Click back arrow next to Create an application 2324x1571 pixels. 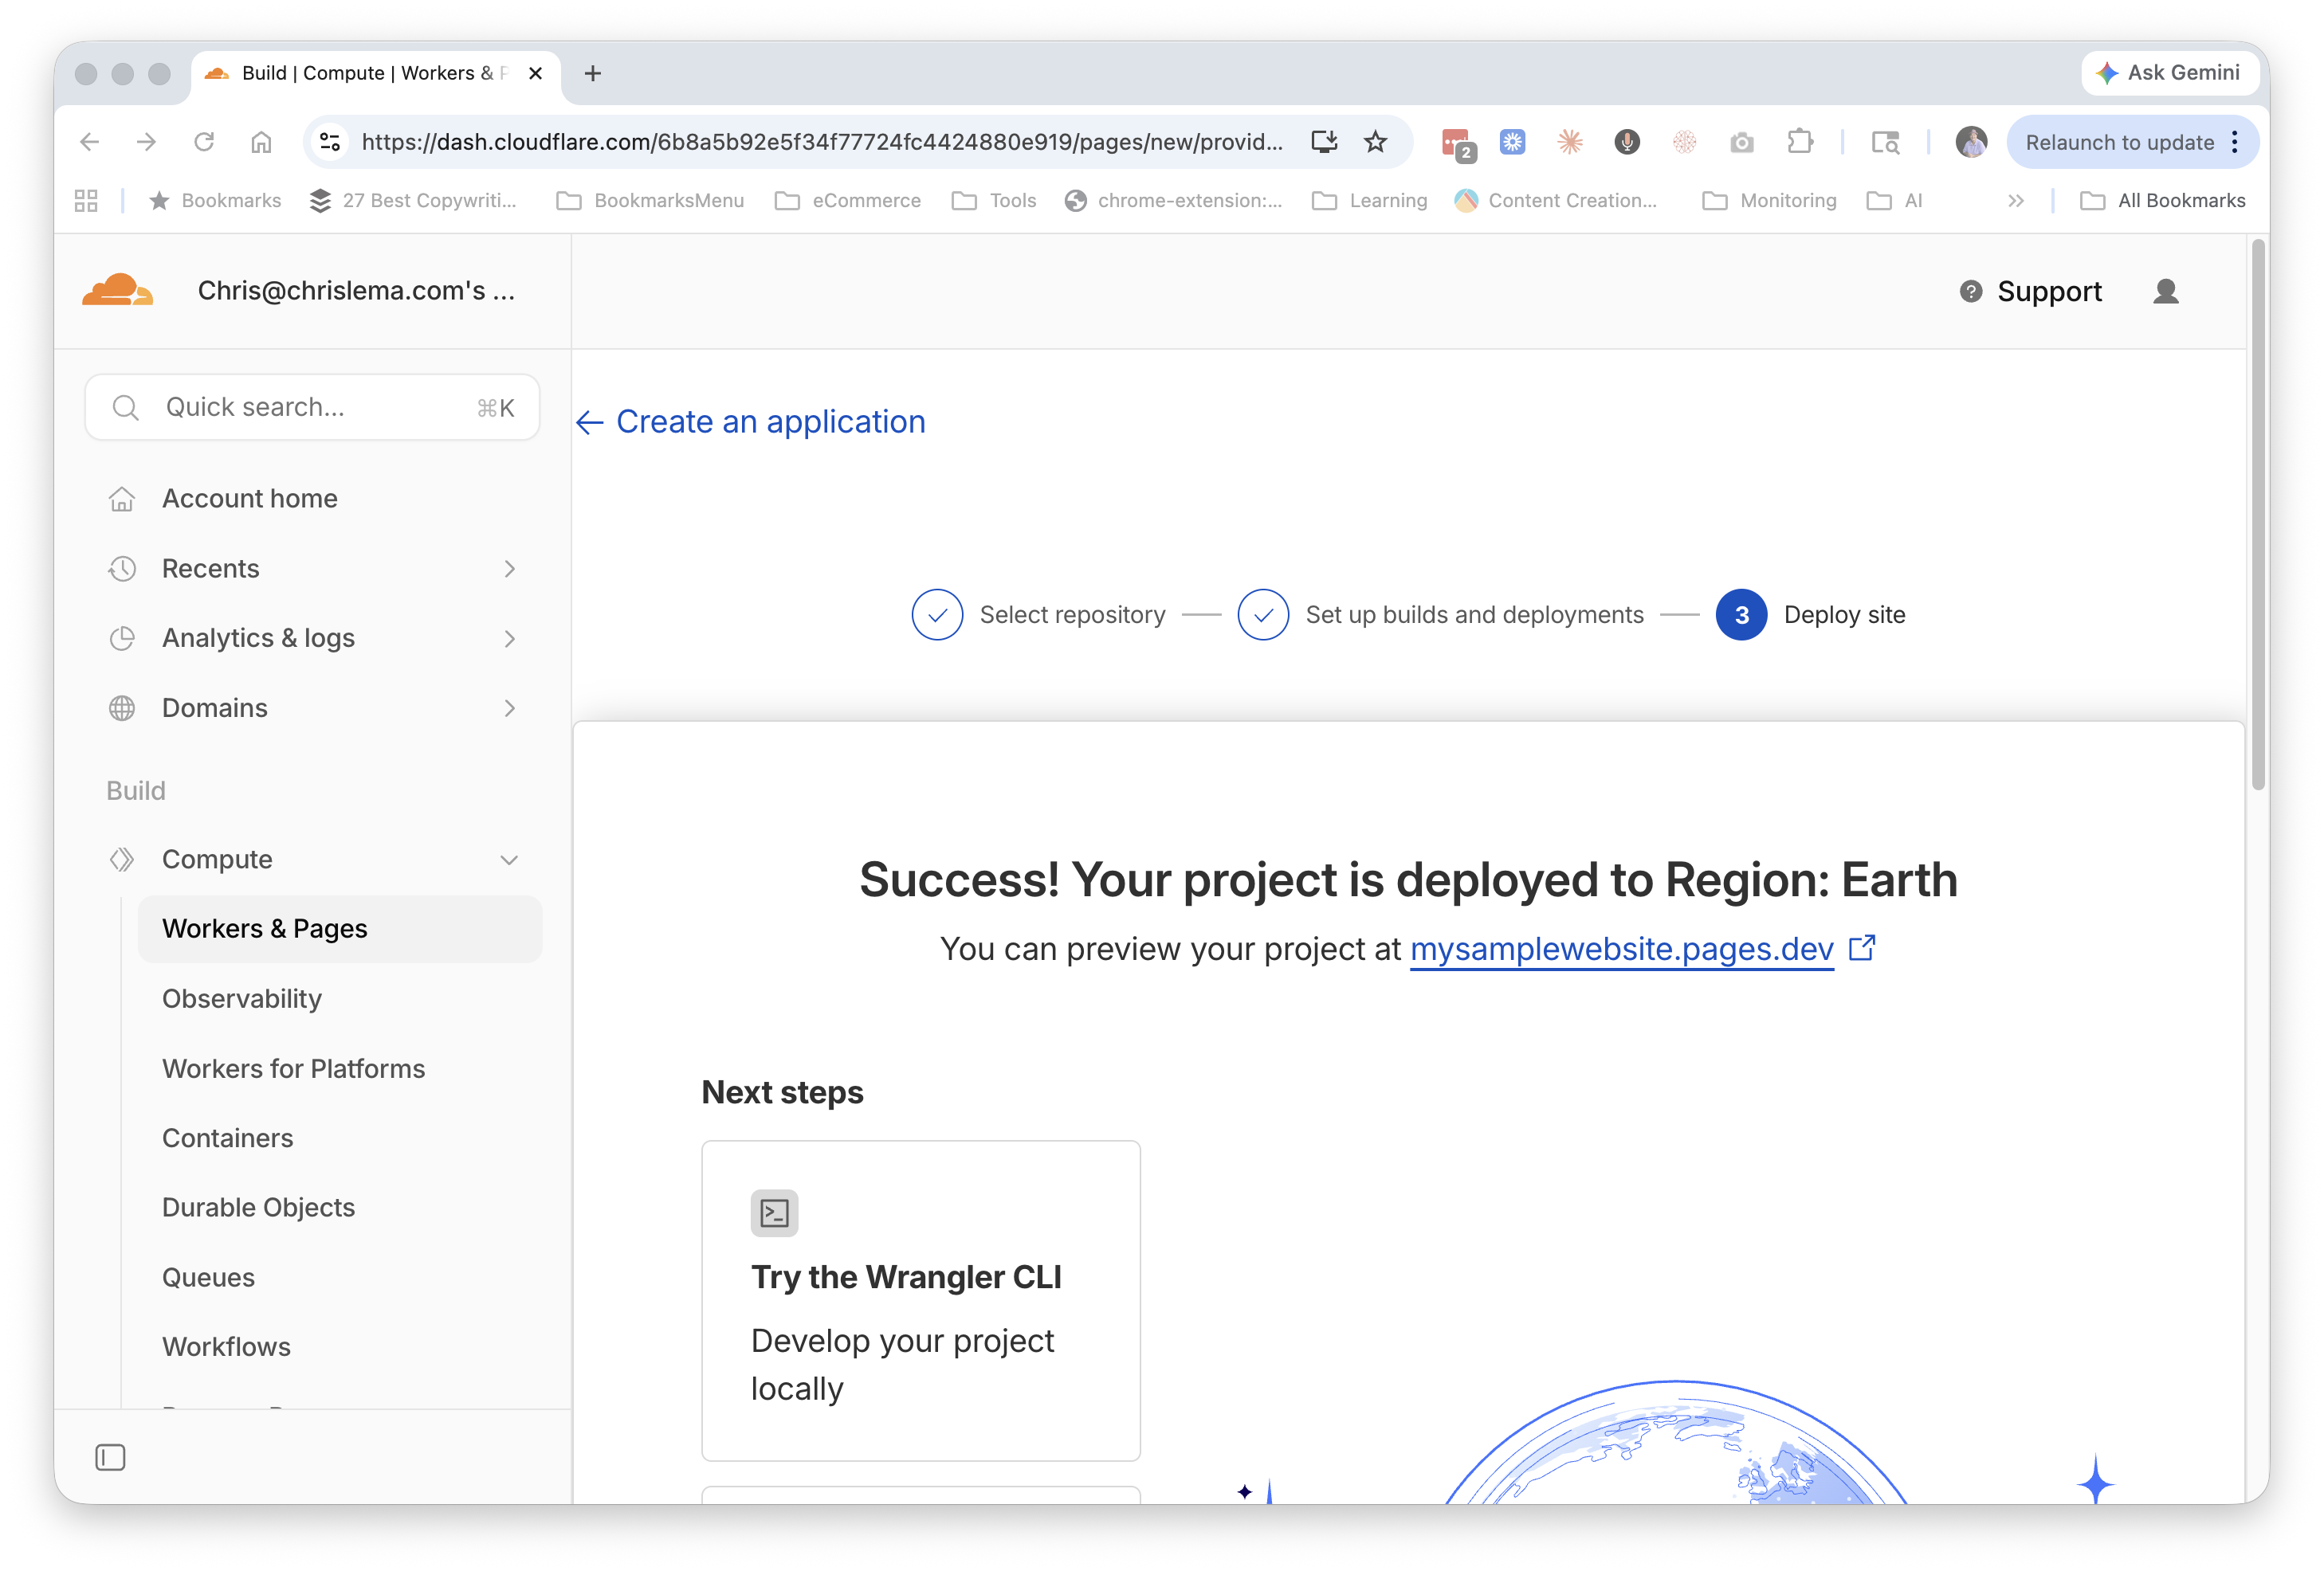click(590, 423)
